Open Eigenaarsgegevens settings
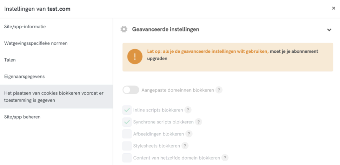Viewport: 340px width, 165px height. [x=24, y=77]
